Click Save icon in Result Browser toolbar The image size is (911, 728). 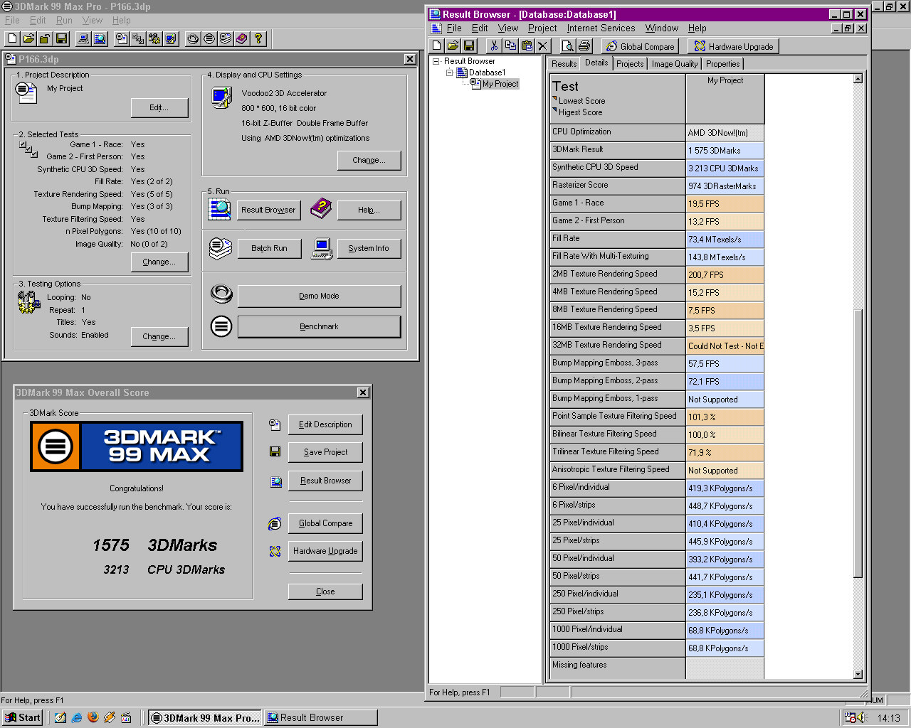coord(469,46)
